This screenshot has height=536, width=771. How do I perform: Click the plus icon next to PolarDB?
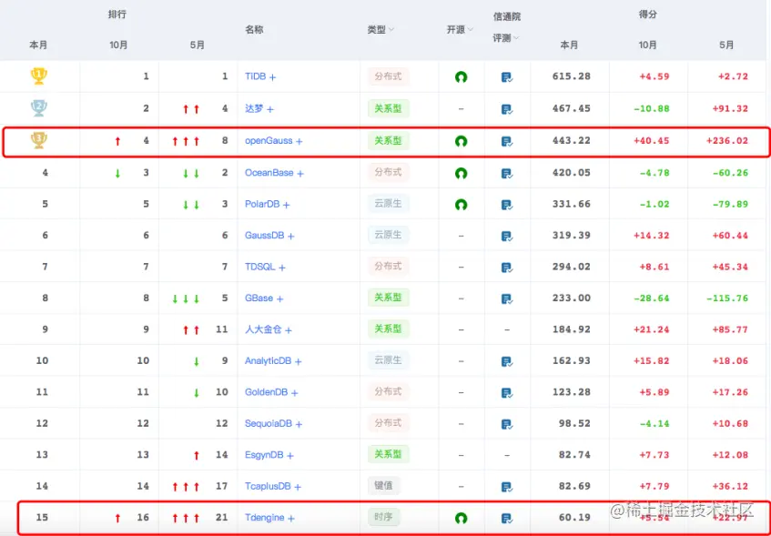(x=286, y=205)
